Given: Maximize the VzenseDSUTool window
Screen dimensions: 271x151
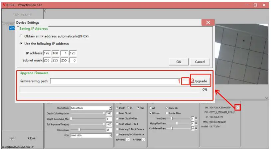Looking at the screenshot, I should tap(255, 5).
